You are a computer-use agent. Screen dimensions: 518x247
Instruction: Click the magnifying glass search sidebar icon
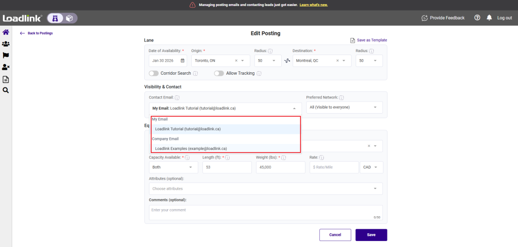click(6, 90)
